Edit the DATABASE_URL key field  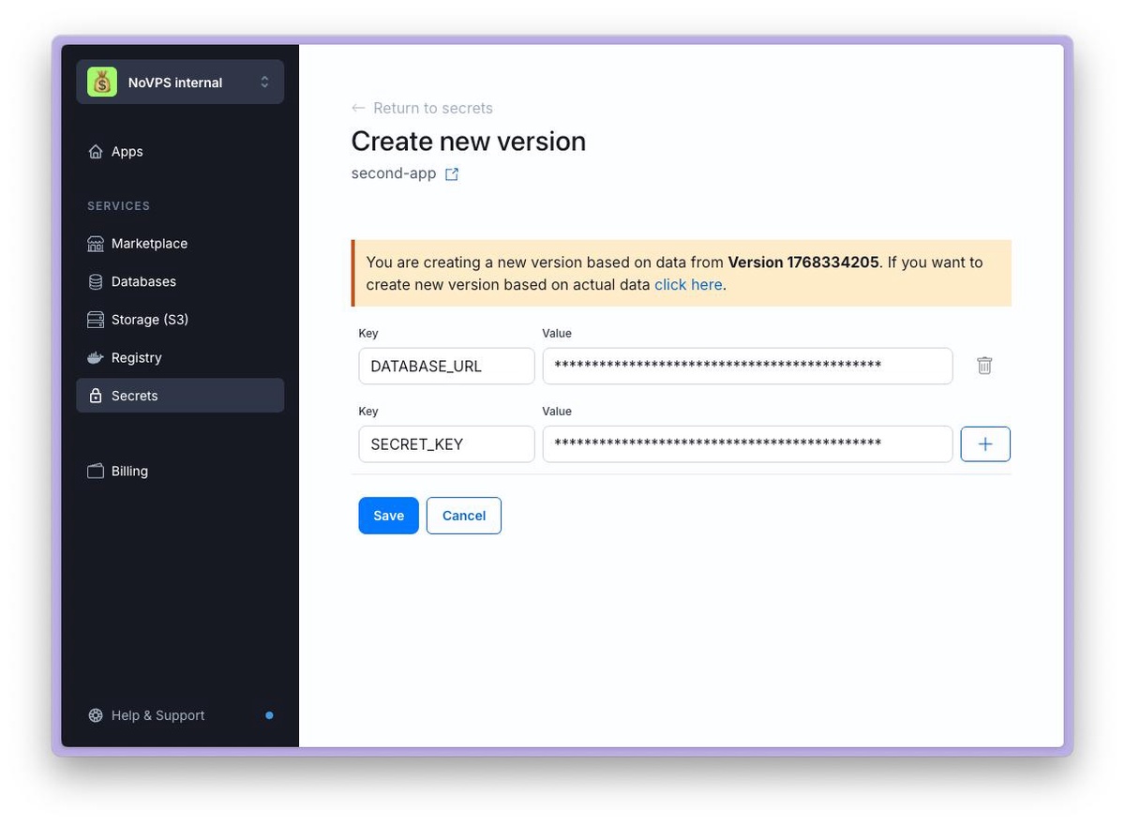446,367
